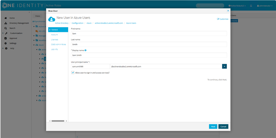Screen dimensions: 276x138
Task: Follow the Azure breadcrumb link
Action: pos(89,23)
